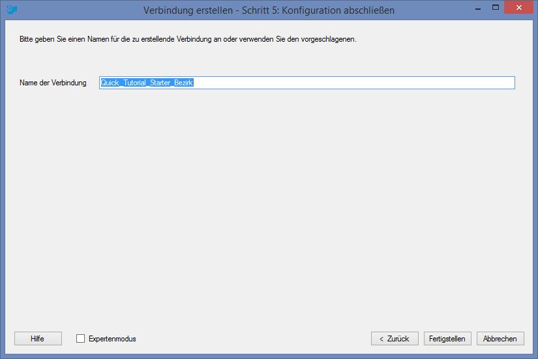Screen dimensions: 538x359
Task: Close the Verbindung erstellen window
Action: (x=518, y=7)
